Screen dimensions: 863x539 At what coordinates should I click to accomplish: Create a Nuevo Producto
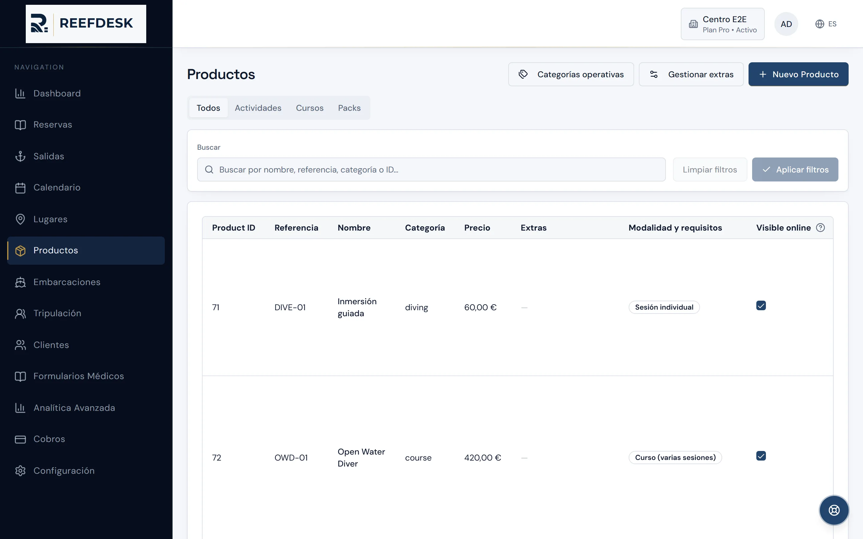[798, 74]
